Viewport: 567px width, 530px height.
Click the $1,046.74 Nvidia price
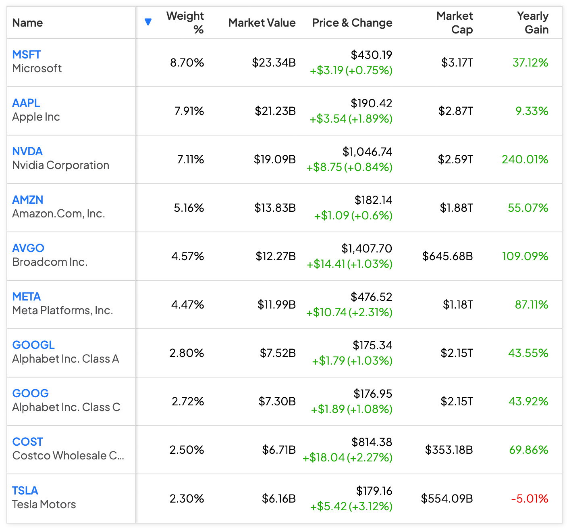(x=368, y=152)
